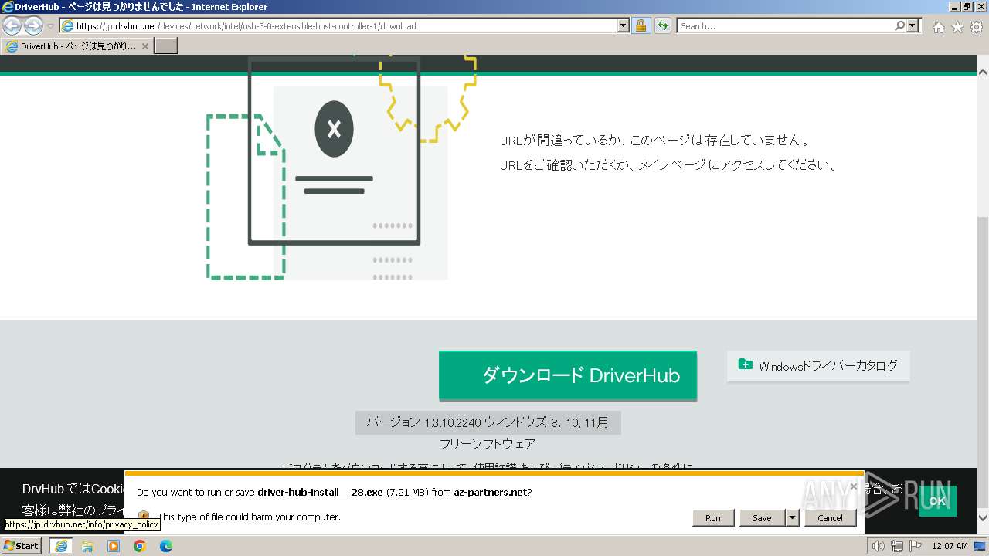
Task: Open the media player taskbar icon
Action: (x=114, y=546)
